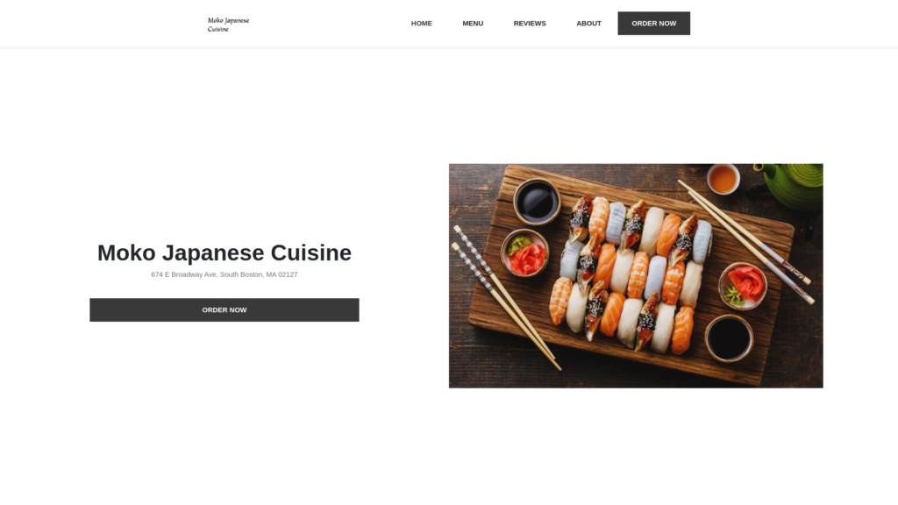Click the Moko Japanese Cuisine logo
The width and height of the screenshot is (898, 505).
[228, 24]
